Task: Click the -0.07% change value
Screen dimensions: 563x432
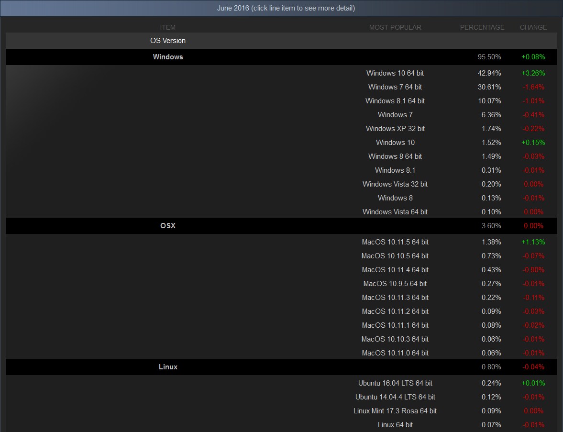Action: pyautogui.click(x=533, y=255)
